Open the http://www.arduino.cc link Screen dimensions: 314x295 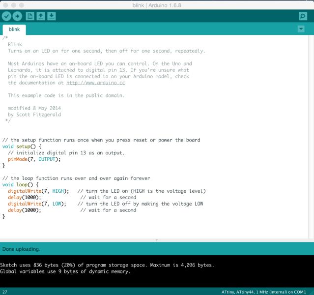point(96,83)
